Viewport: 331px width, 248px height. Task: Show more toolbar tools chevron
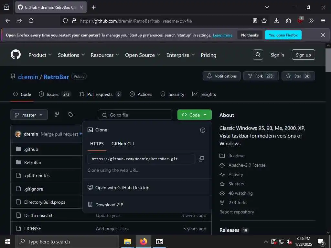point(311,21)
